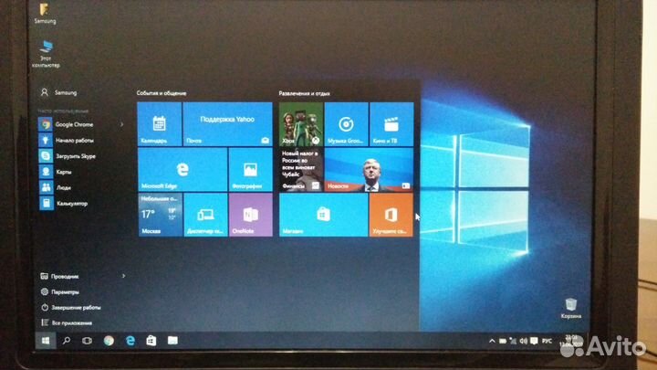
Task: Click the volume speaker icon
Action: [x=524, y=341]
